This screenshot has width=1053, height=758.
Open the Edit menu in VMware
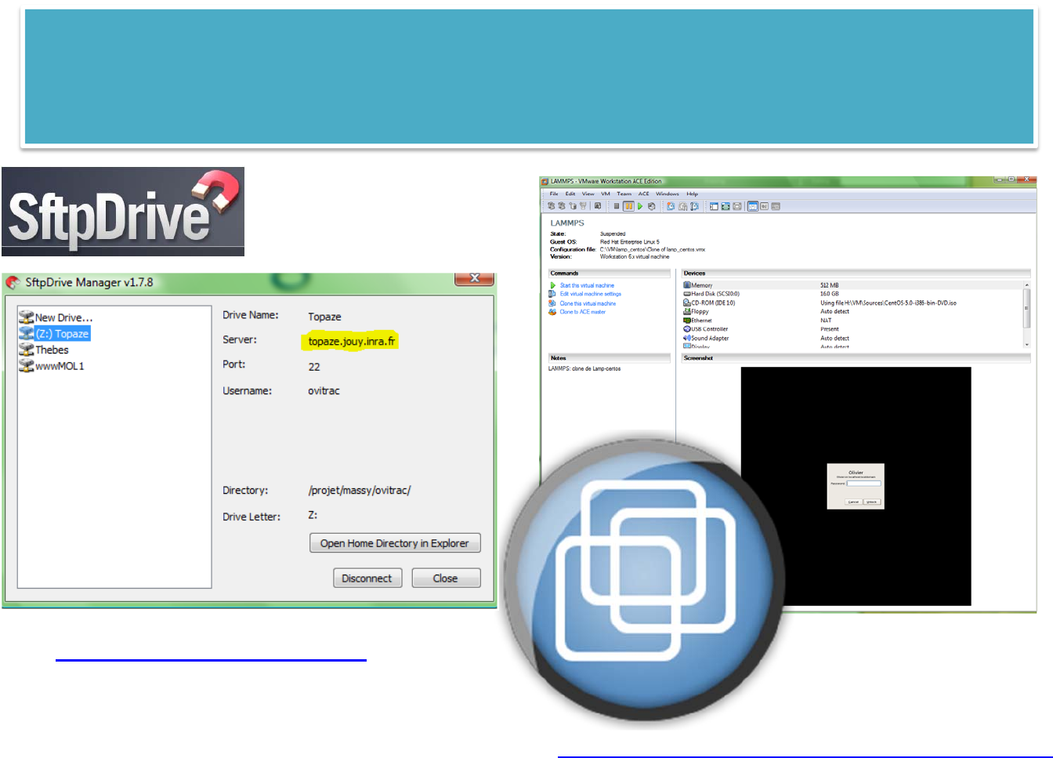[x=570, y=194]
